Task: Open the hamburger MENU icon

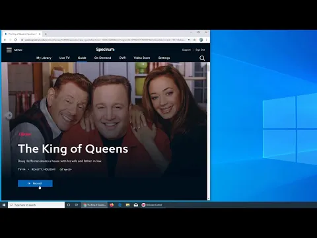Action: (9, 50)
